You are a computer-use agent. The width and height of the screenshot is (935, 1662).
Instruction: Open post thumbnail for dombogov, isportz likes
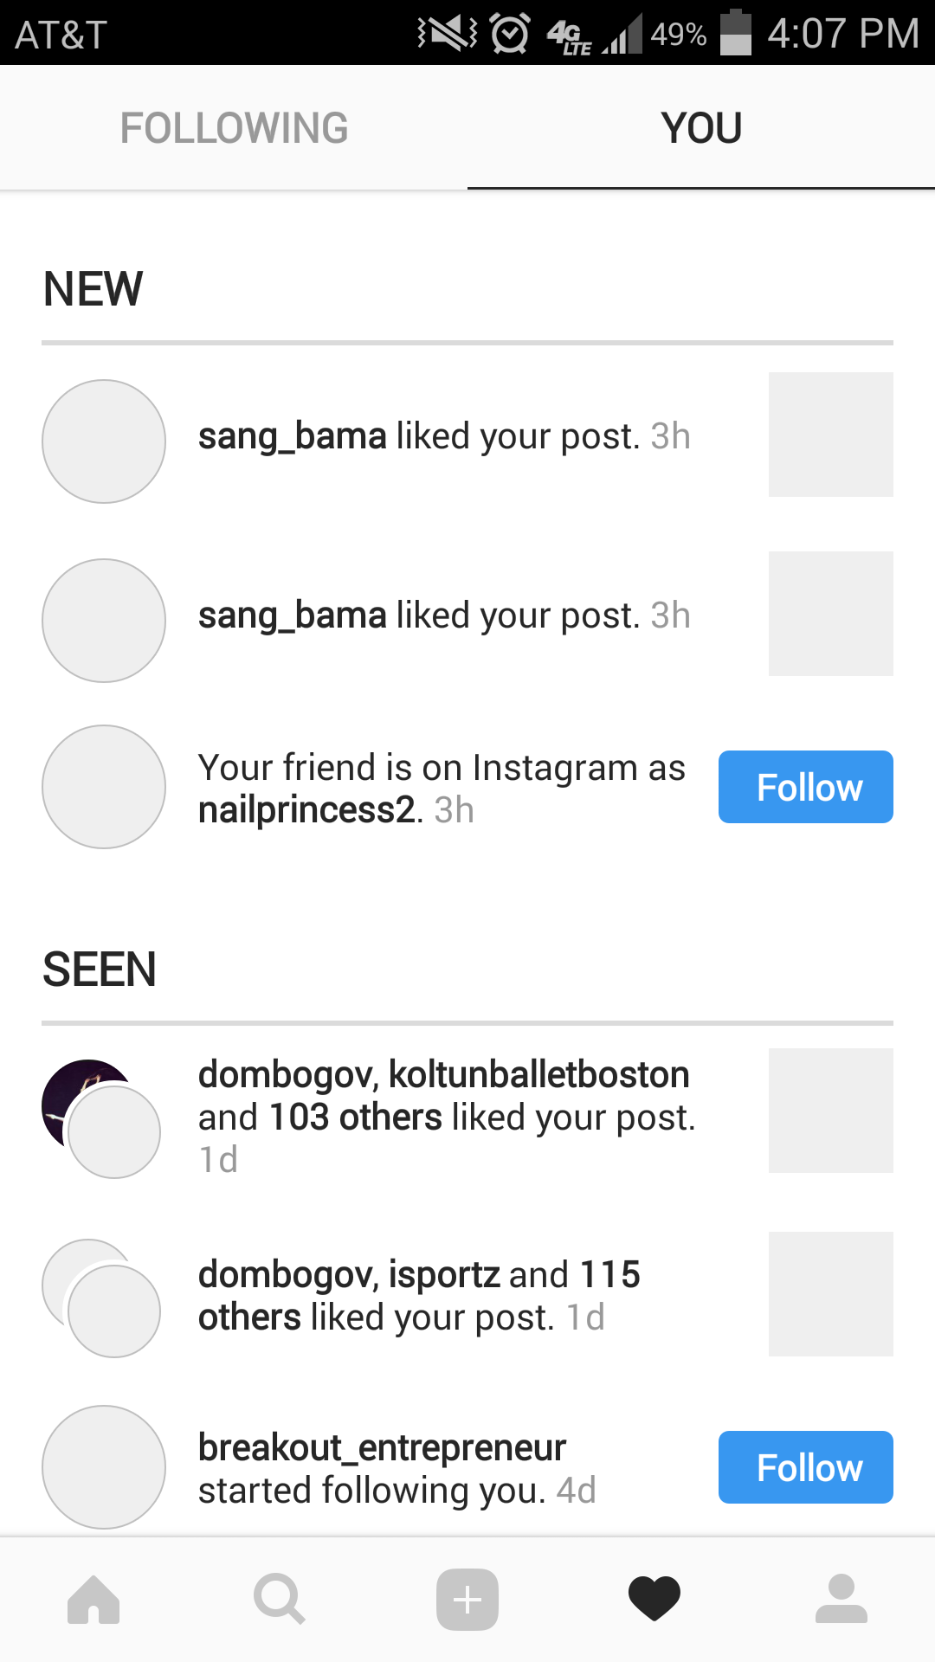click(x=830, y=1294)
